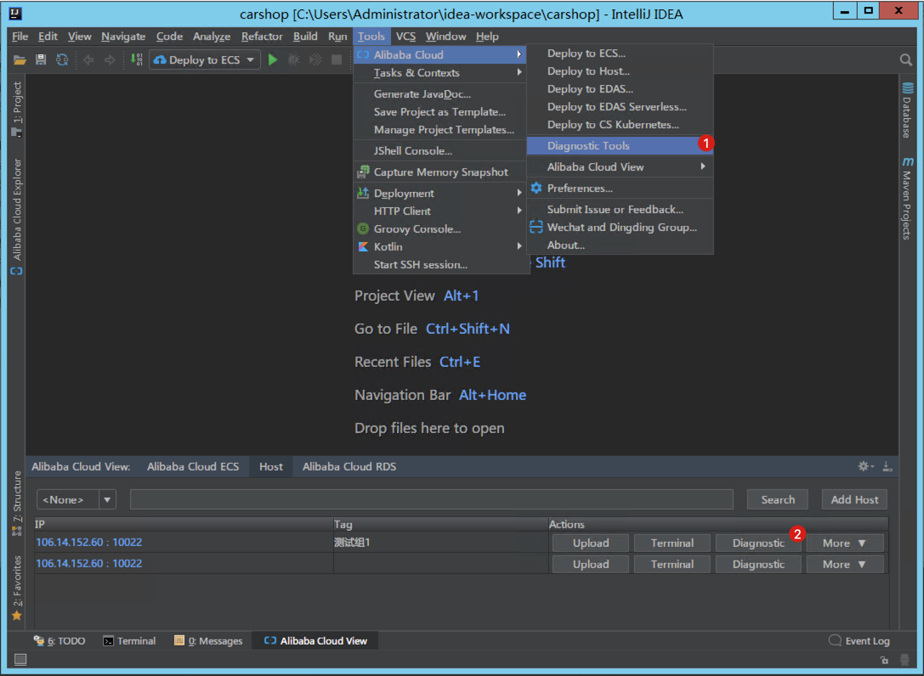Expand the Kotlin submenu
Image resolution: width=924 pixels, height=676 pixels.
point(439,247)
